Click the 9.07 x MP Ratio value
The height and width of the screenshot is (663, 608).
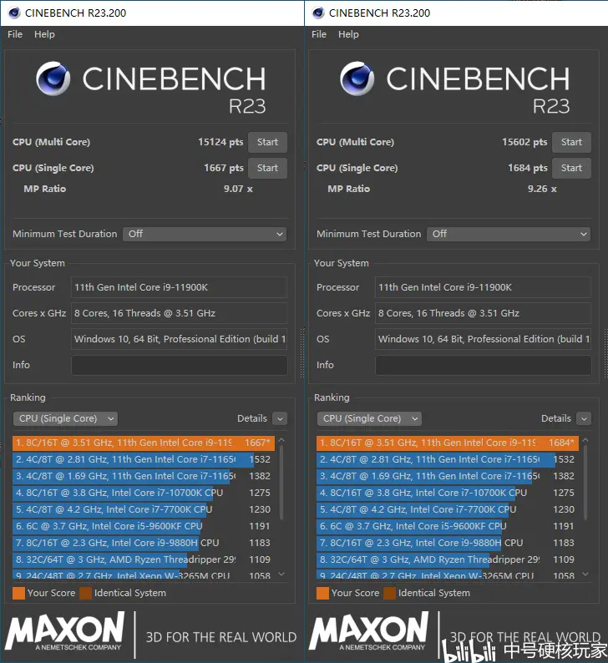pos(238,189)
